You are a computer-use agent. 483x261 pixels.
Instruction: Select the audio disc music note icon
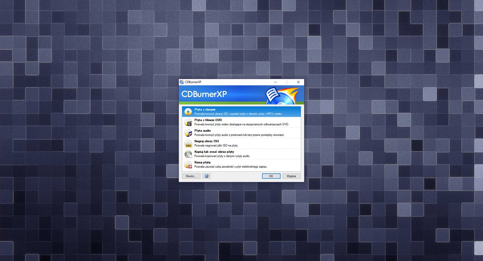(188, 133)
